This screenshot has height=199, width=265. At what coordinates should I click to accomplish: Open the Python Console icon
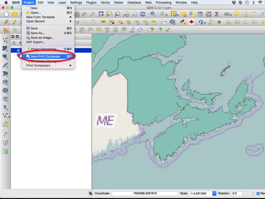(x=183, y=22)
